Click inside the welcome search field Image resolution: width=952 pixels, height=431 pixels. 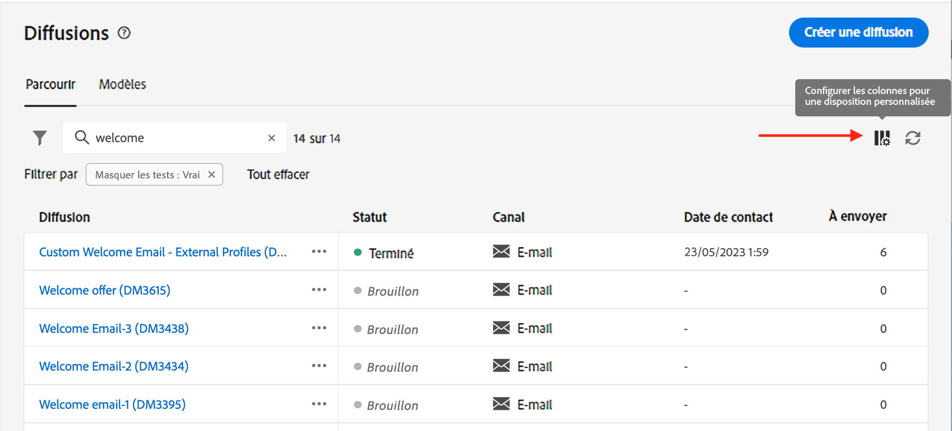[176, 138]
